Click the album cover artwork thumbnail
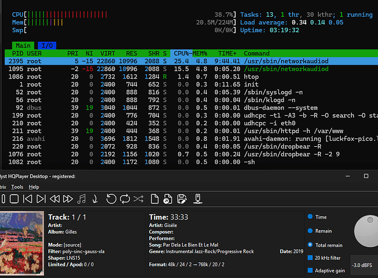The width and height of the screenshot is (378, 278). [22, 243]
